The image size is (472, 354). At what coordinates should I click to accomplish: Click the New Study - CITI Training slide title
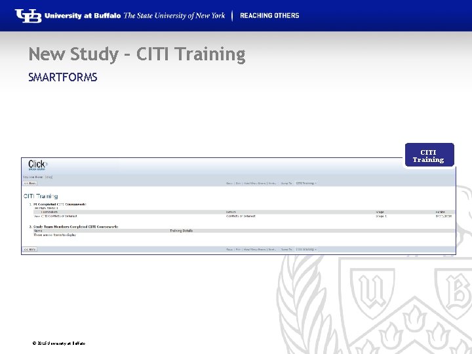pos(137,54)
